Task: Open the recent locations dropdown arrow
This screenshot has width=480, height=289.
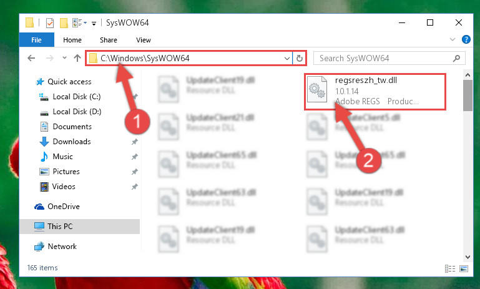Action: [x=64, y=57]
